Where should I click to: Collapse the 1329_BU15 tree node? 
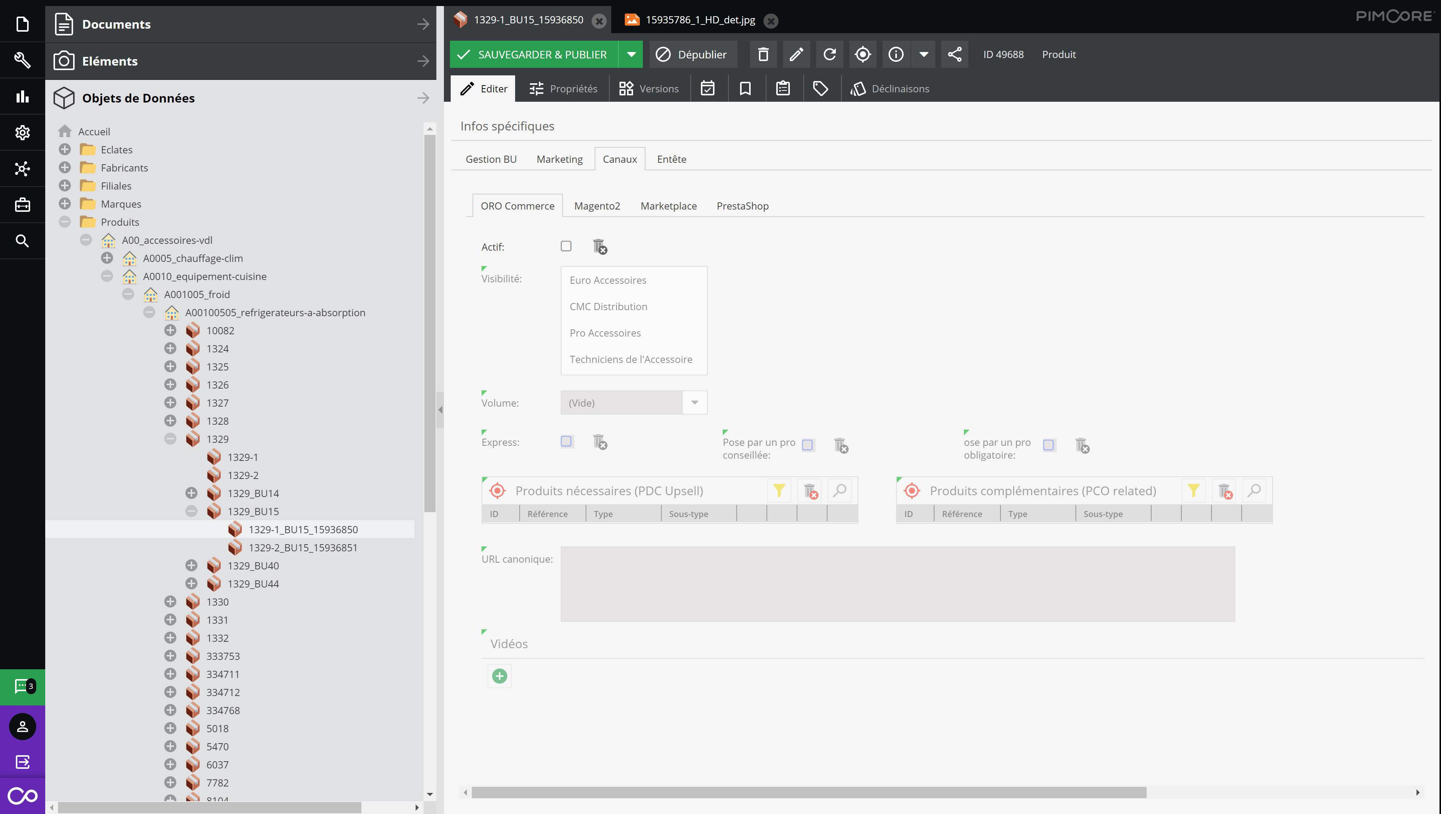click(191, 511)
